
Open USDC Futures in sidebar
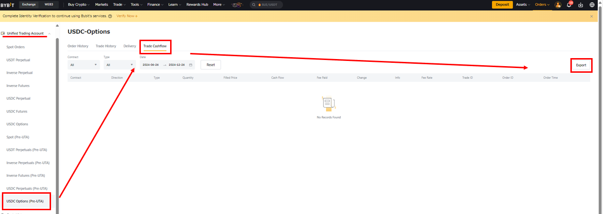[17, 111]
